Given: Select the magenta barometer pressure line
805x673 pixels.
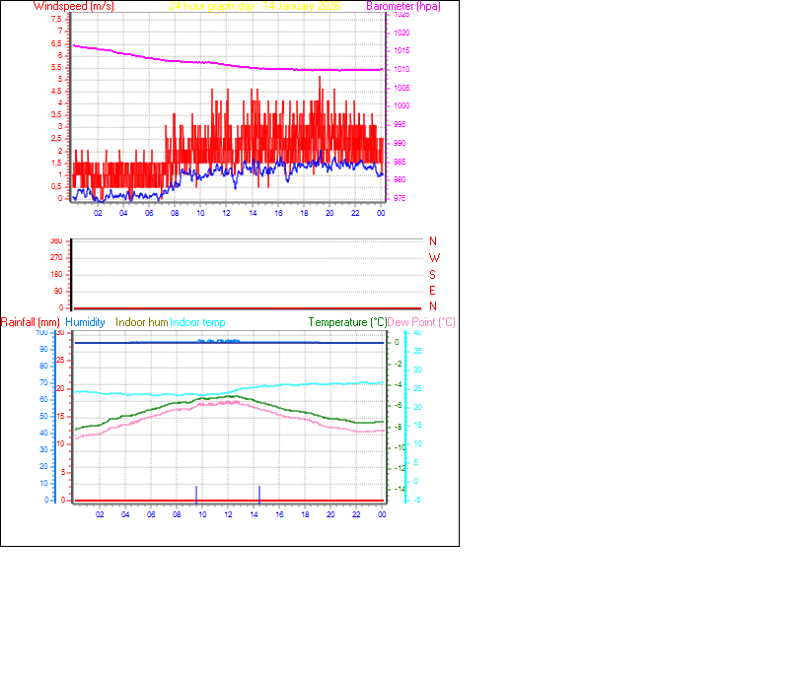Looking at the screenshot, I should (x=197, y=61).
